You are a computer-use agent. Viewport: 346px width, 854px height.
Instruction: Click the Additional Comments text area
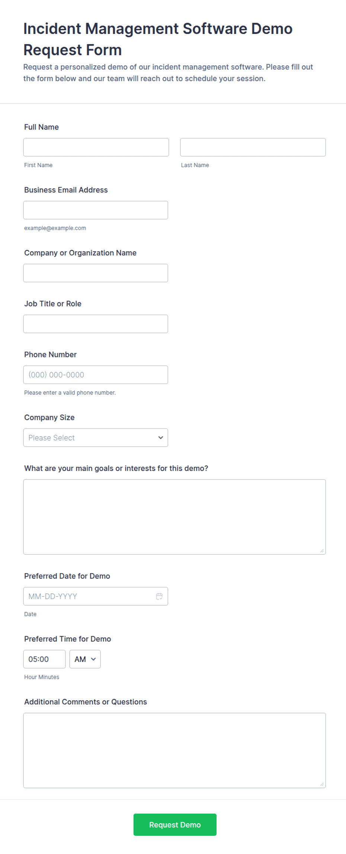[174, 751]
